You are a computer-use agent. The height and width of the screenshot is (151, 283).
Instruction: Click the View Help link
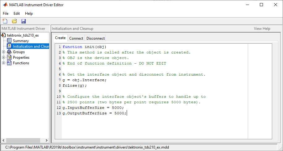[x=262, y=29]
